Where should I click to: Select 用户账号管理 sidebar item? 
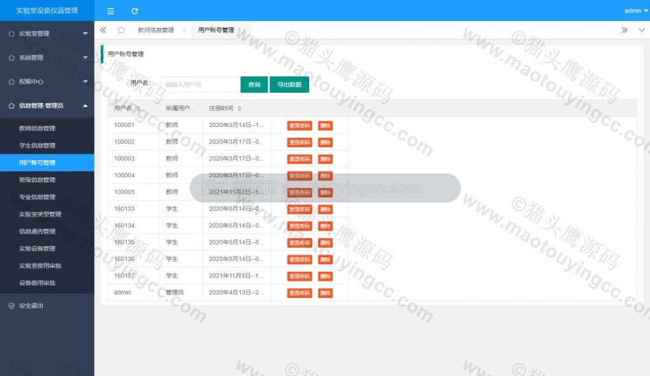(47, 162)
